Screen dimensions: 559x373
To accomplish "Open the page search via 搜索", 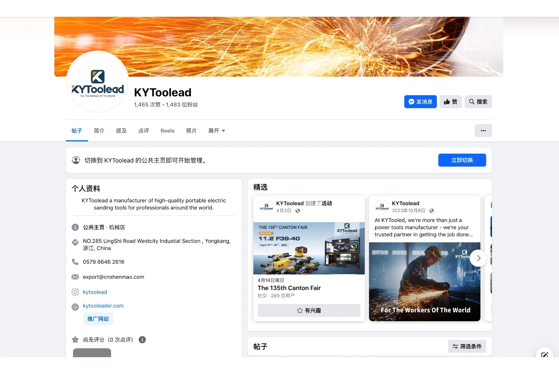I will coord(478,102).
